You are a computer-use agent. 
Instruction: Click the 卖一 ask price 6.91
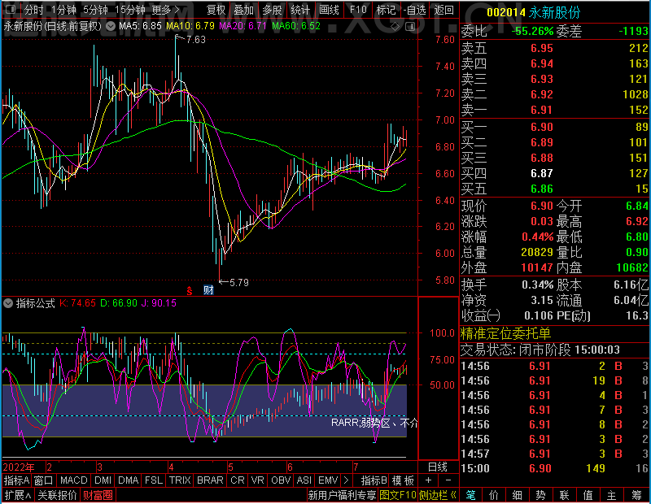pyautogui.click(x=542, y=110)
